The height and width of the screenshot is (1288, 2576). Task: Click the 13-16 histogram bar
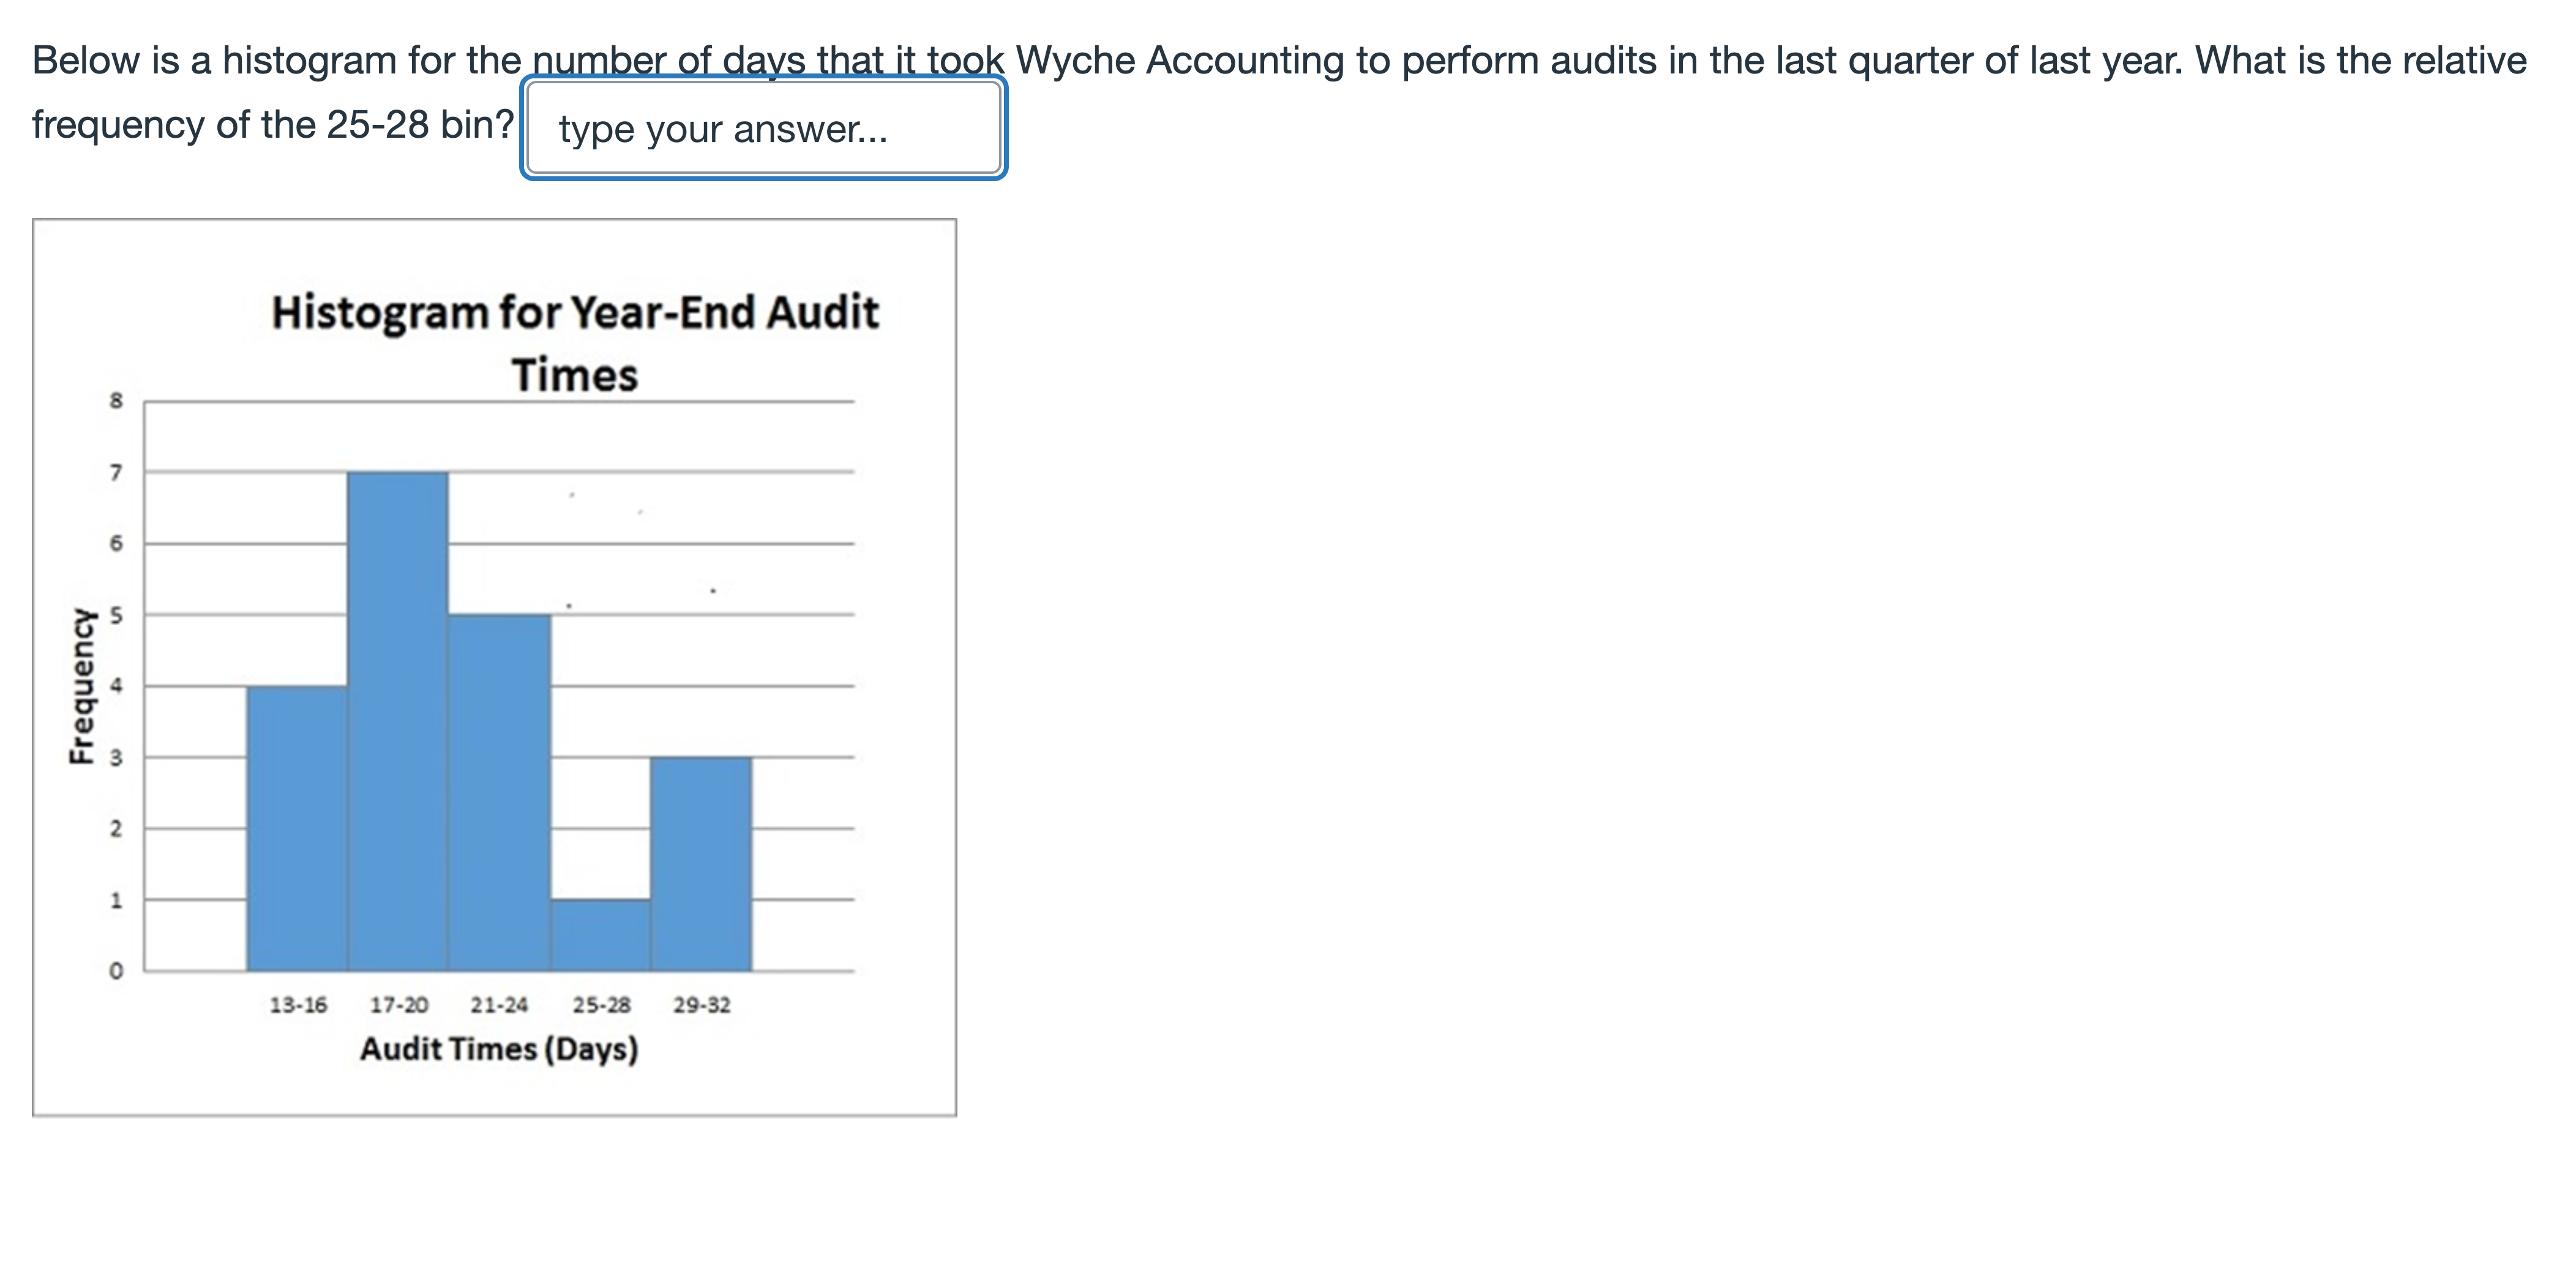click(x=297, y=828)
